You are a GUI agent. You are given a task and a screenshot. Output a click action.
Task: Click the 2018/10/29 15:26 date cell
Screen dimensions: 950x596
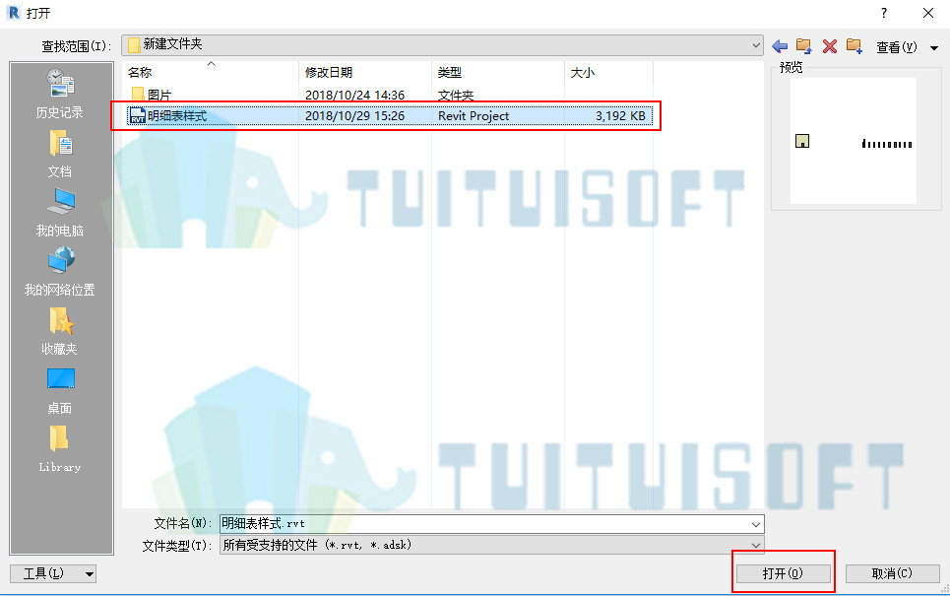(x=354, y=116)
